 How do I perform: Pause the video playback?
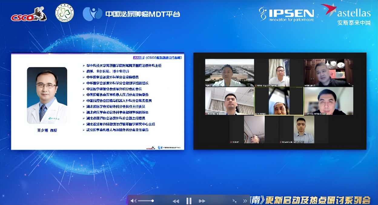coord(189,201)
